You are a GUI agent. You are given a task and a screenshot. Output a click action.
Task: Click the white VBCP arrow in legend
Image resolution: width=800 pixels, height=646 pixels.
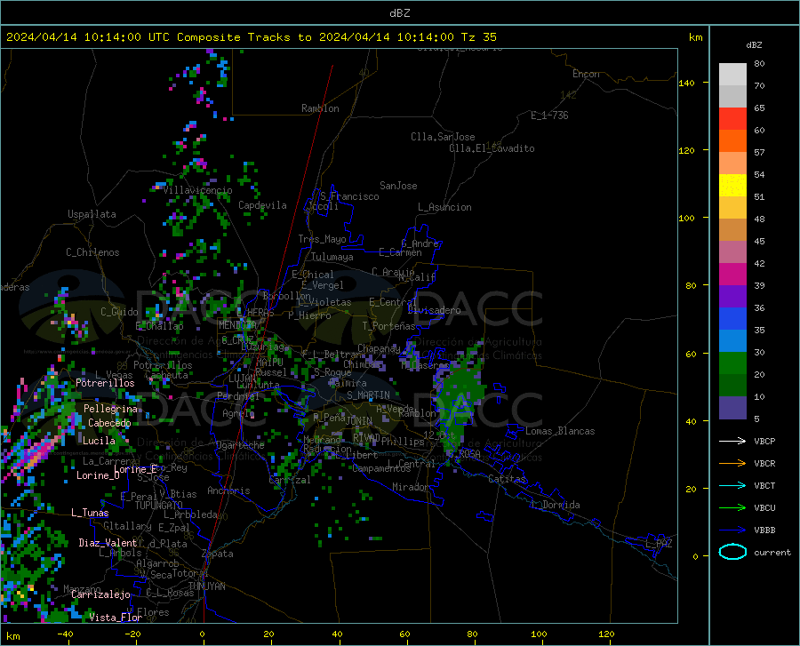pyautogui.click(x=732, y=441)
